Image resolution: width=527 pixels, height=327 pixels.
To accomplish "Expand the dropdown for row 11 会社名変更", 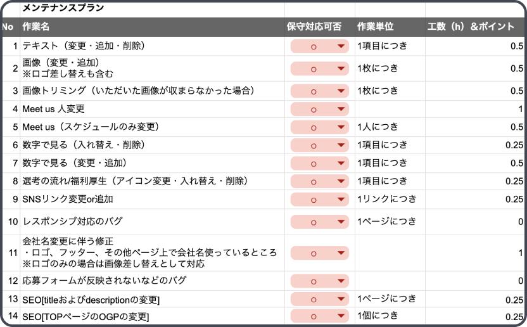I will [x=341, y=253].
